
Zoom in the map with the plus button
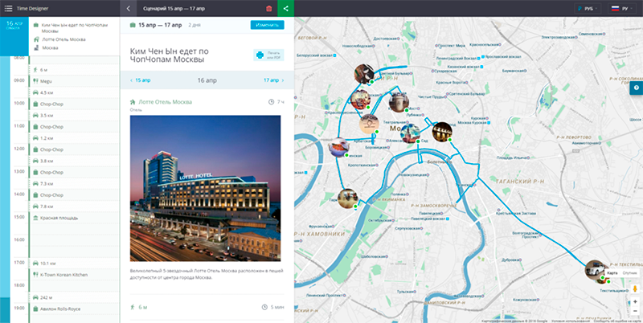coord(635,301)
